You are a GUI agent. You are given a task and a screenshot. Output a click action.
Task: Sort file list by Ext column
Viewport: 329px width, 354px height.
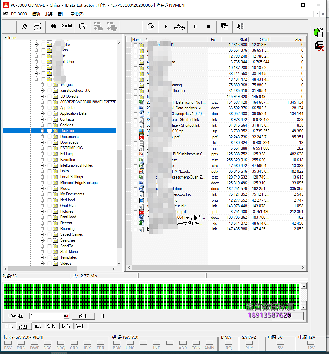(214, 40)
